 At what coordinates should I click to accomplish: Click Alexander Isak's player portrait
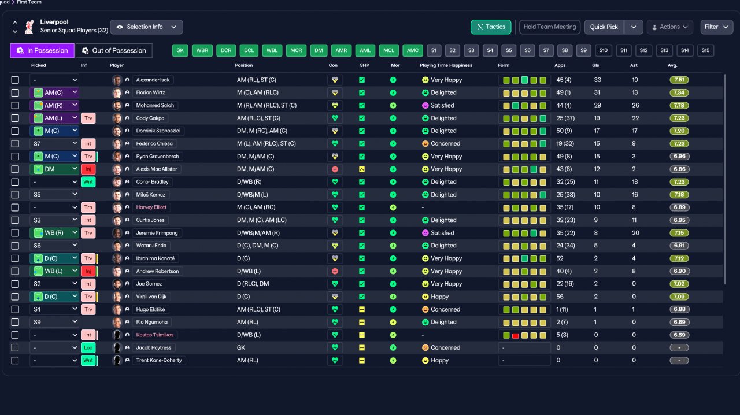[x=117, y=80]
